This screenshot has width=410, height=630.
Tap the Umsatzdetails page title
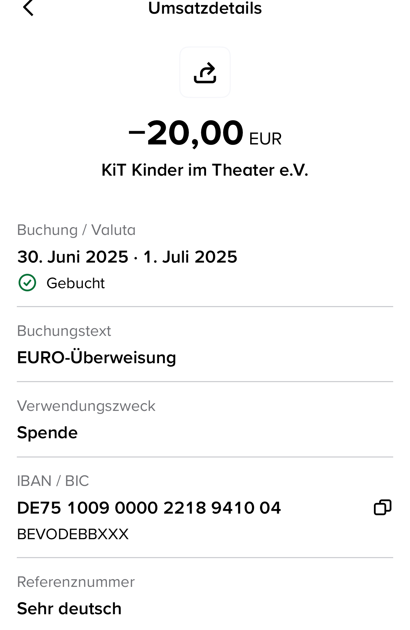click(205, 8)
